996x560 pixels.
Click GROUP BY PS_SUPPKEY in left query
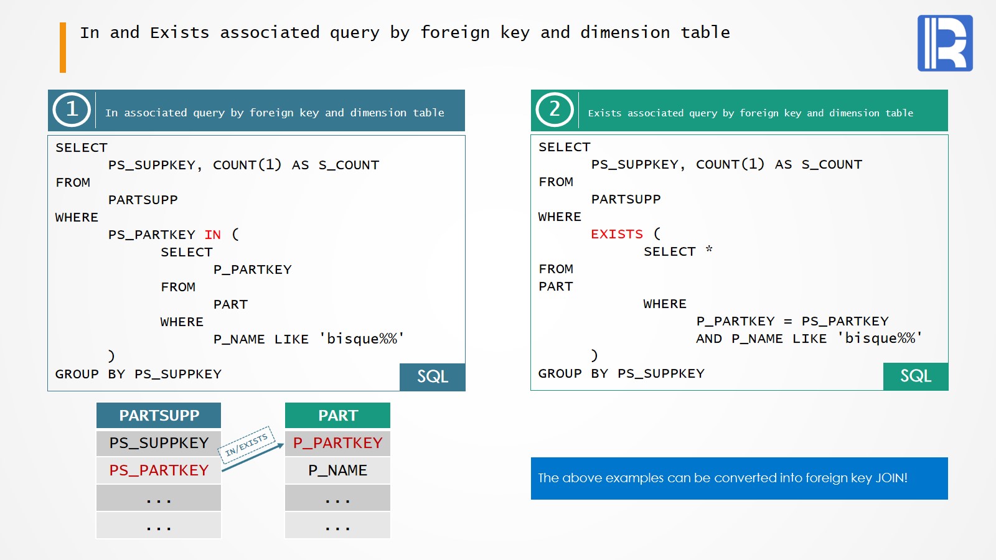138,374
